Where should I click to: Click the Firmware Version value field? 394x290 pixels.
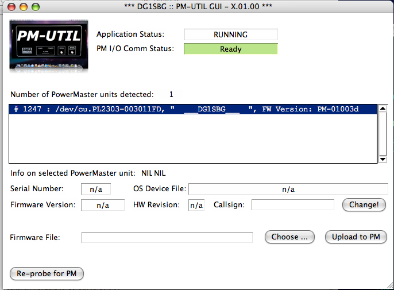[x=102, y=205]
